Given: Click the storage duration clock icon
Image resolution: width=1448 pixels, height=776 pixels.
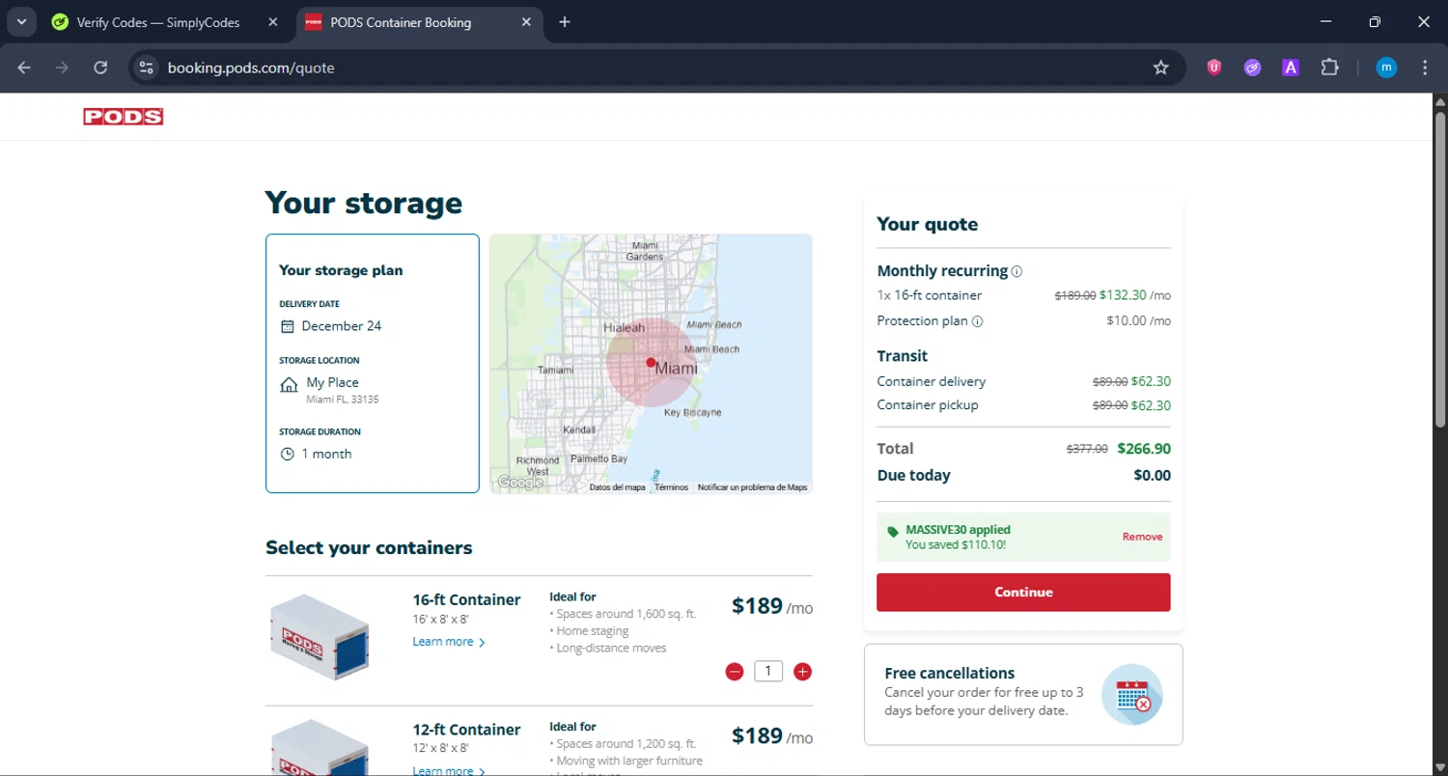Looking at the screenshot, I should [287, 454].
